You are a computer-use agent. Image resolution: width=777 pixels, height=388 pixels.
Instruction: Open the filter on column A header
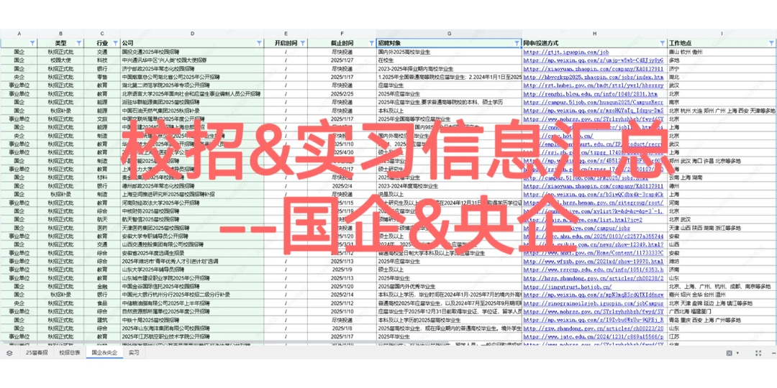[32, 43]
